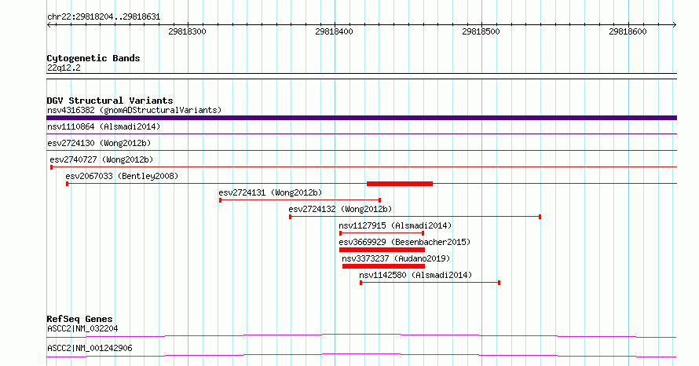Click the 29818600 ruler position label
Viewport: 699px width, 366px height.
[628, 31]
